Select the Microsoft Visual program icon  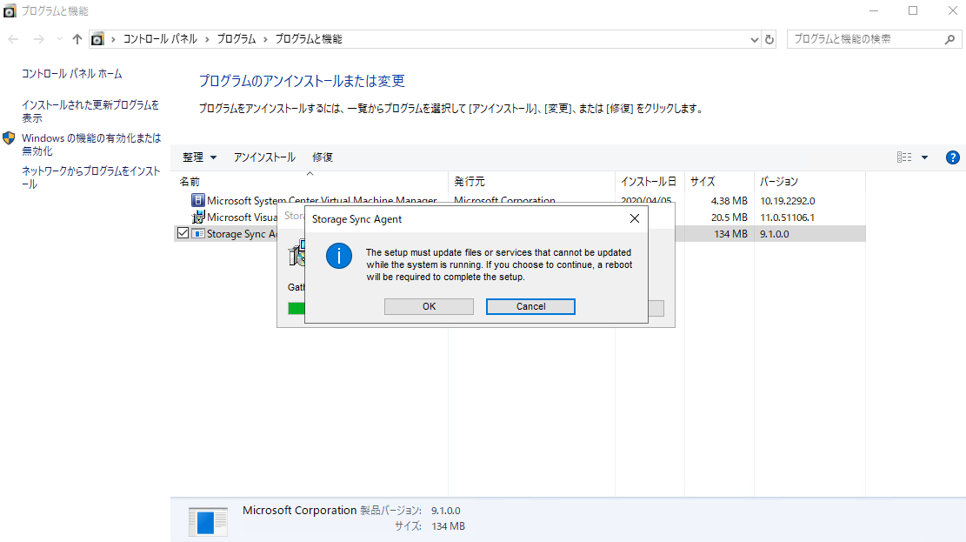(197, 217)
